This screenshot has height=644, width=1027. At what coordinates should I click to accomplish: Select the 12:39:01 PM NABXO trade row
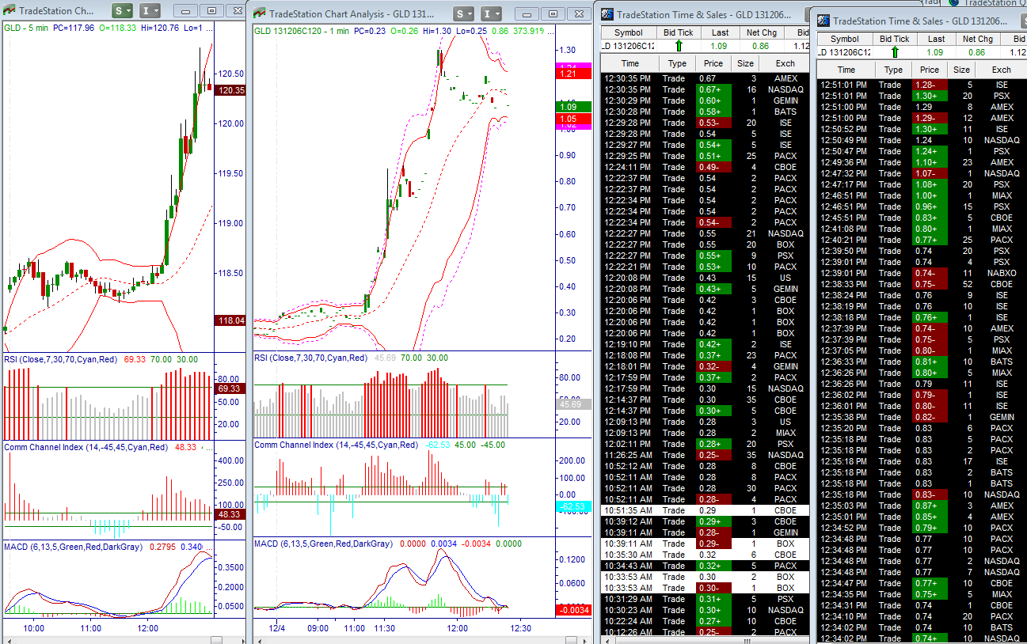922,273
